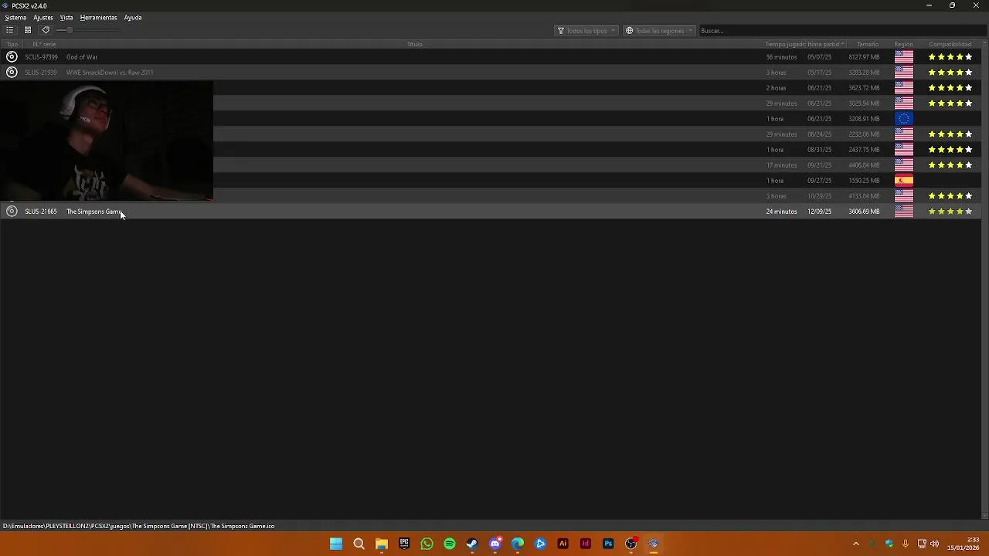Sort by Región column header
Viewport: 989px width, 556px height.
(903, 44)
